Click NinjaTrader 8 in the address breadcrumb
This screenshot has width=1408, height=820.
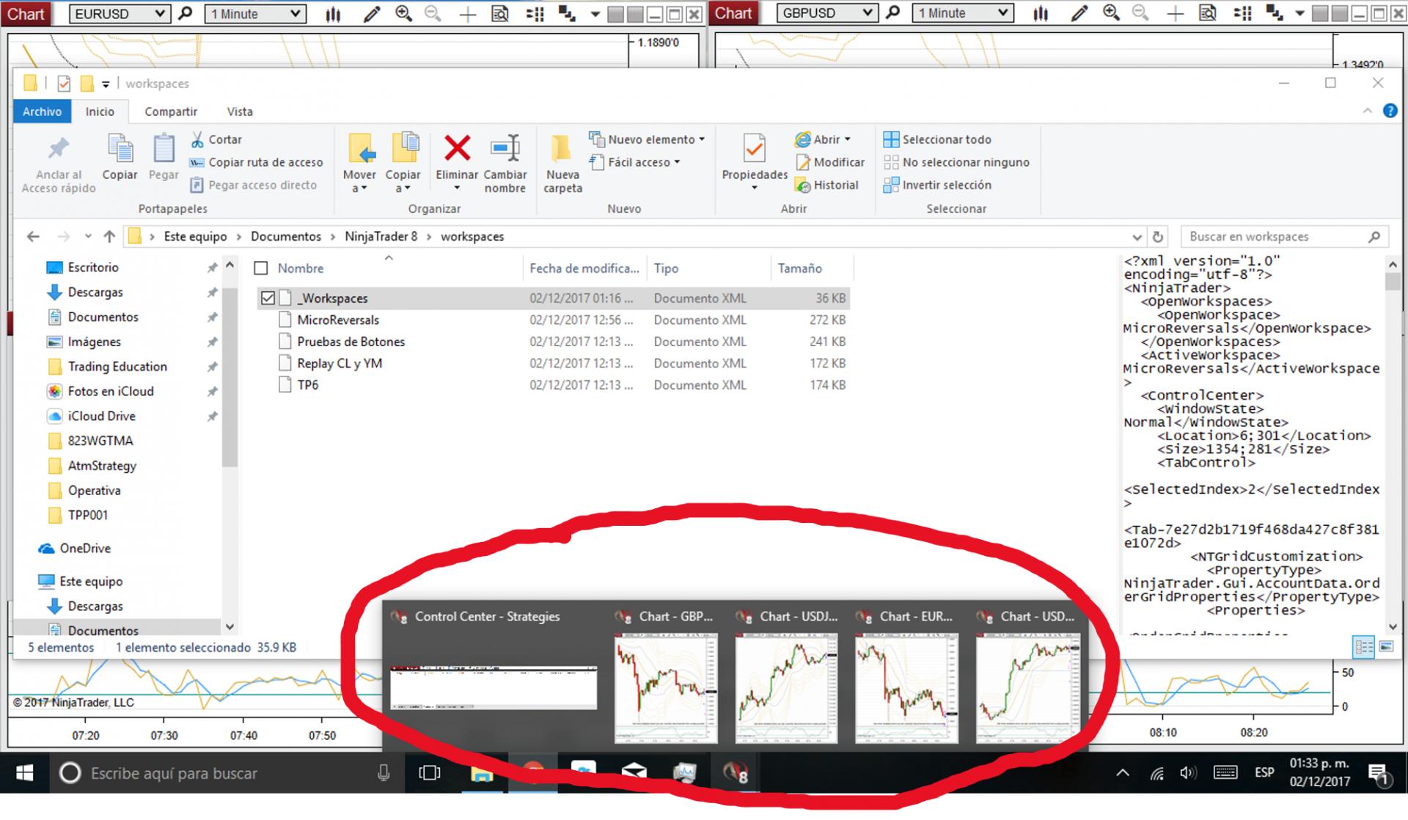381,236
